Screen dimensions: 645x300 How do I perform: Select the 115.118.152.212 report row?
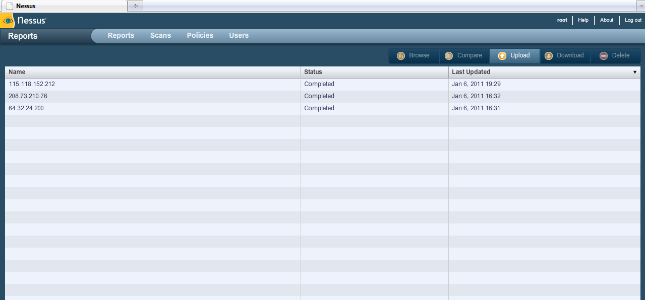(x=151, y=84)
